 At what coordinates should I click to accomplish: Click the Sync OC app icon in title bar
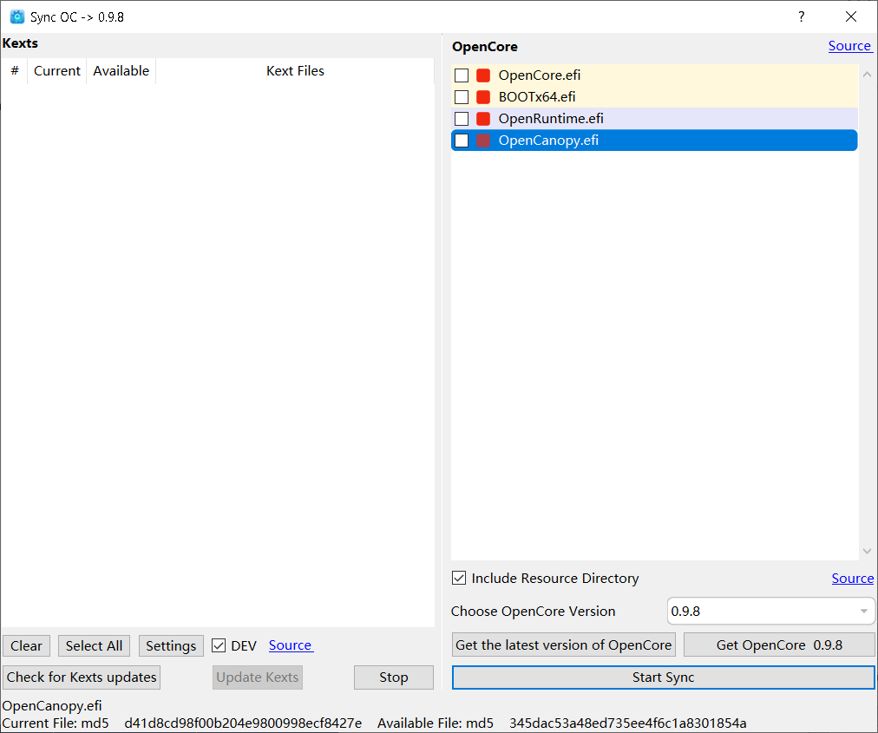coord(17,16)
